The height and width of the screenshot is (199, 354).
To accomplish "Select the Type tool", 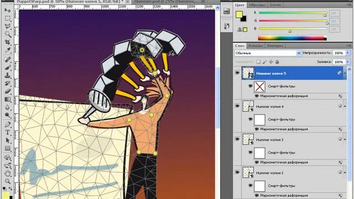I will pyautogui.click(x=7, y=133).
